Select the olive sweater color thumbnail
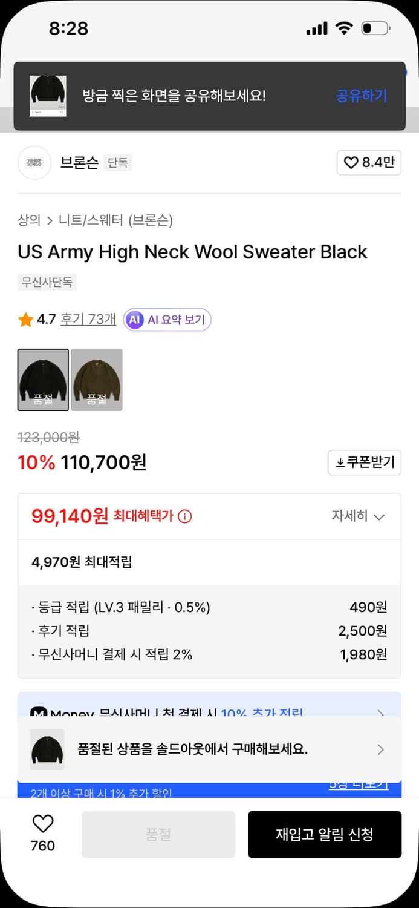This screenshot has height=908, width=419. click(97, 380)
